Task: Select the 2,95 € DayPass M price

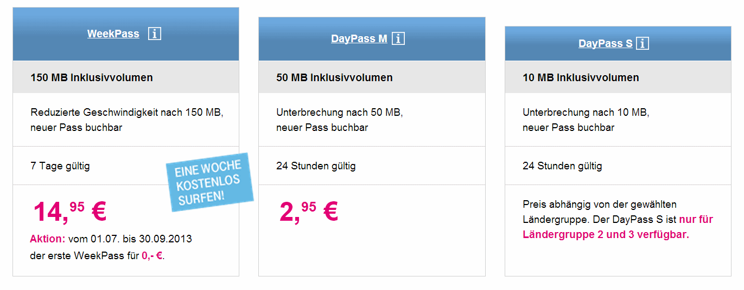Action: pyautogui.click(x=309, y=211)
